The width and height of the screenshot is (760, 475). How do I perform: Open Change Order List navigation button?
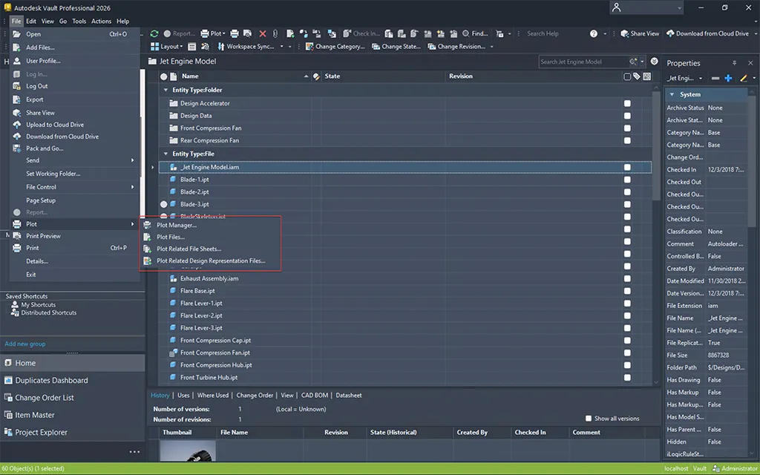72,398
